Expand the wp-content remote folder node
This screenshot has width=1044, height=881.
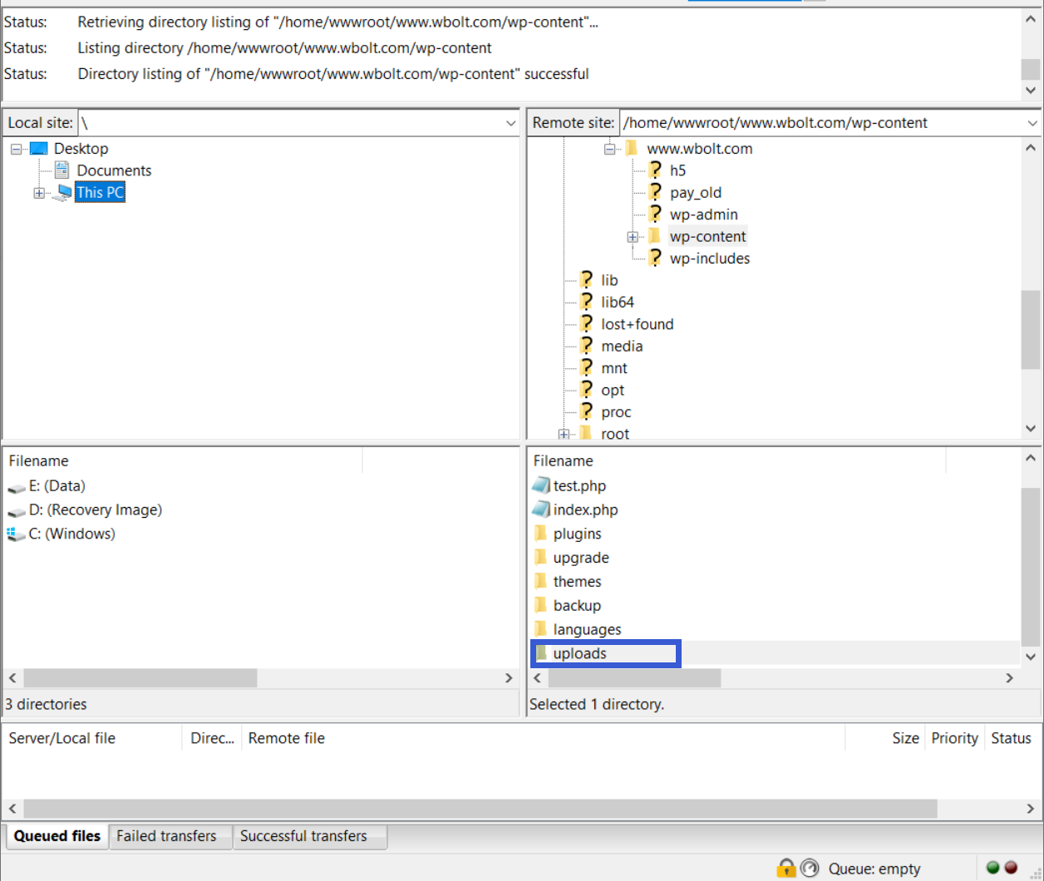click(x=633, y=237)
